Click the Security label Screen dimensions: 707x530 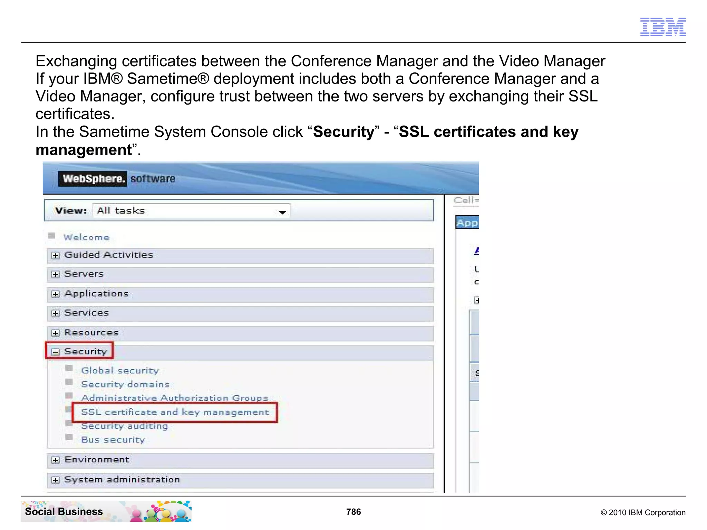point(86,352)
